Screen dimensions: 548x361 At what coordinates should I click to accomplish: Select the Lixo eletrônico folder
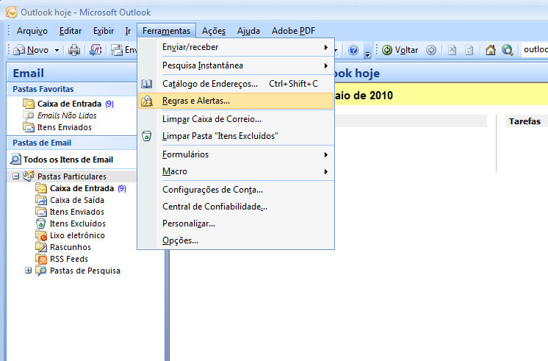tap(71, 235)
